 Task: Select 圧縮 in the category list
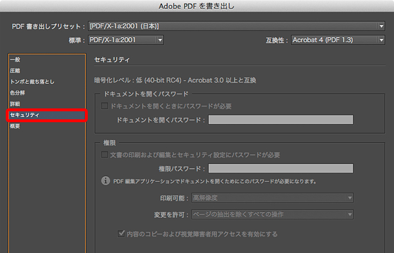(x=15, y=71)
